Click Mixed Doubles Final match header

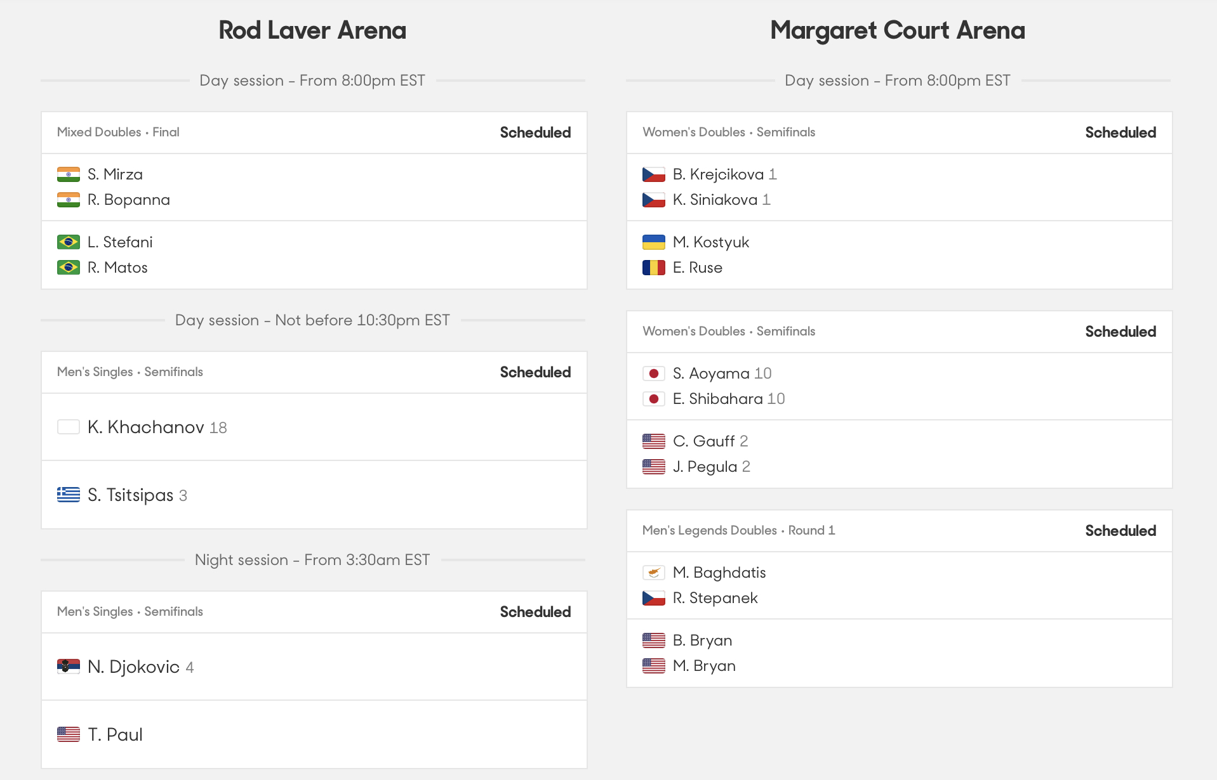pyautogui.click(x=314, y=133)
